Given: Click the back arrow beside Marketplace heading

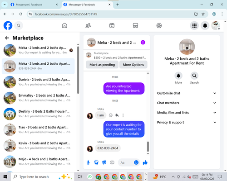Looking at the screenshot, I should click(x=7, y=38).
